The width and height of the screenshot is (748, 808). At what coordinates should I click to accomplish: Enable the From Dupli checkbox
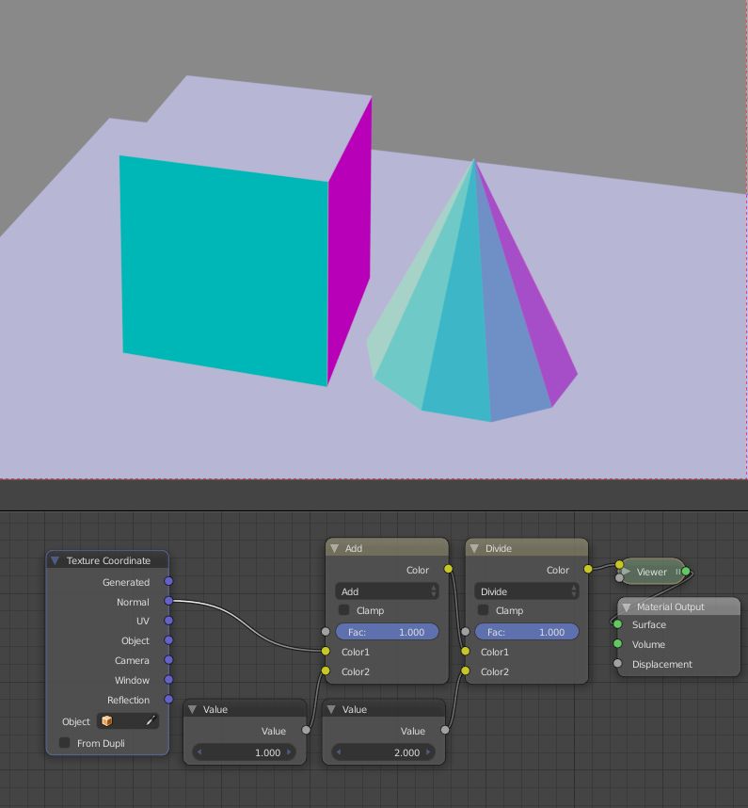[64, 743]
